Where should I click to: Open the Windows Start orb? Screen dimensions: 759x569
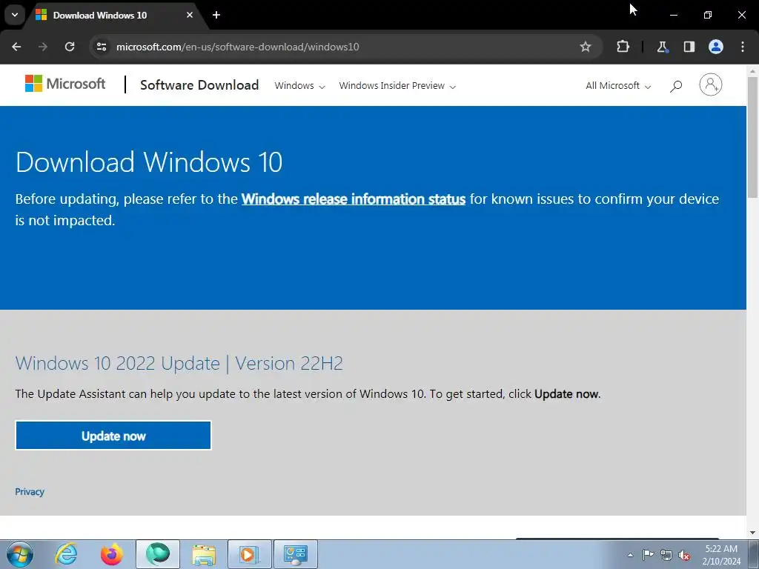pos(20,554)
